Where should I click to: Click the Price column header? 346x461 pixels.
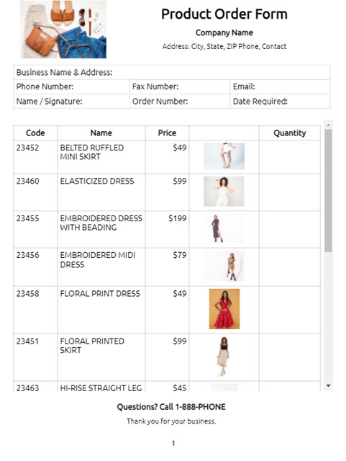[x=167, y=133]
